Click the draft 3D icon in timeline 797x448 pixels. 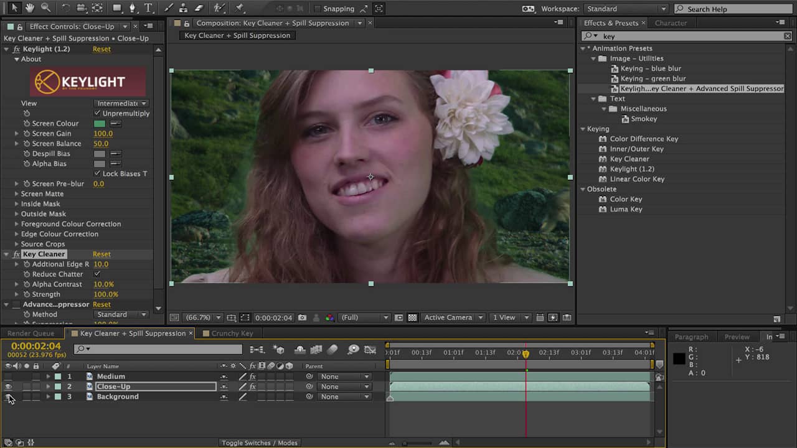[x=280, y=350]
